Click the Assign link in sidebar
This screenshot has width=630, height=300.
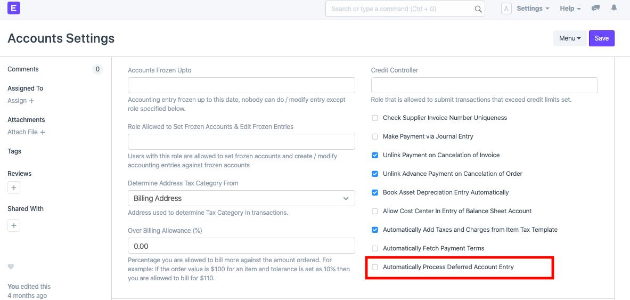(x=21, y=101)
